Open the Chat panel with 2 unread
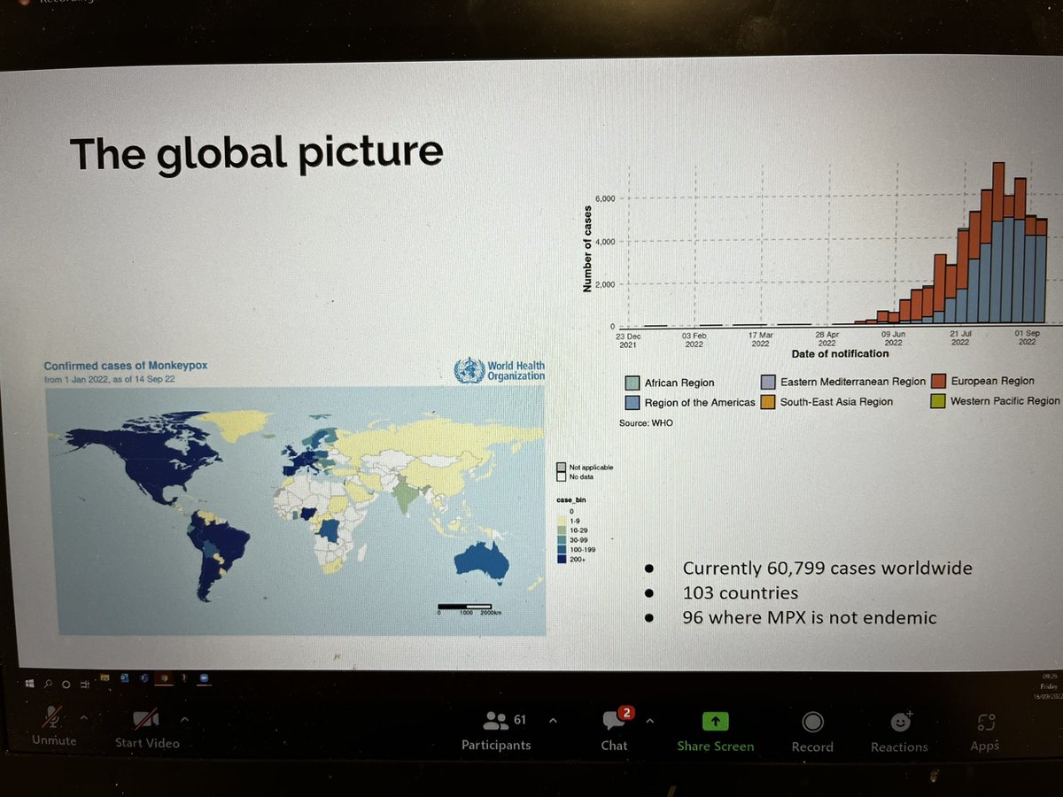 pyautogui.click(x=615, y=730)
